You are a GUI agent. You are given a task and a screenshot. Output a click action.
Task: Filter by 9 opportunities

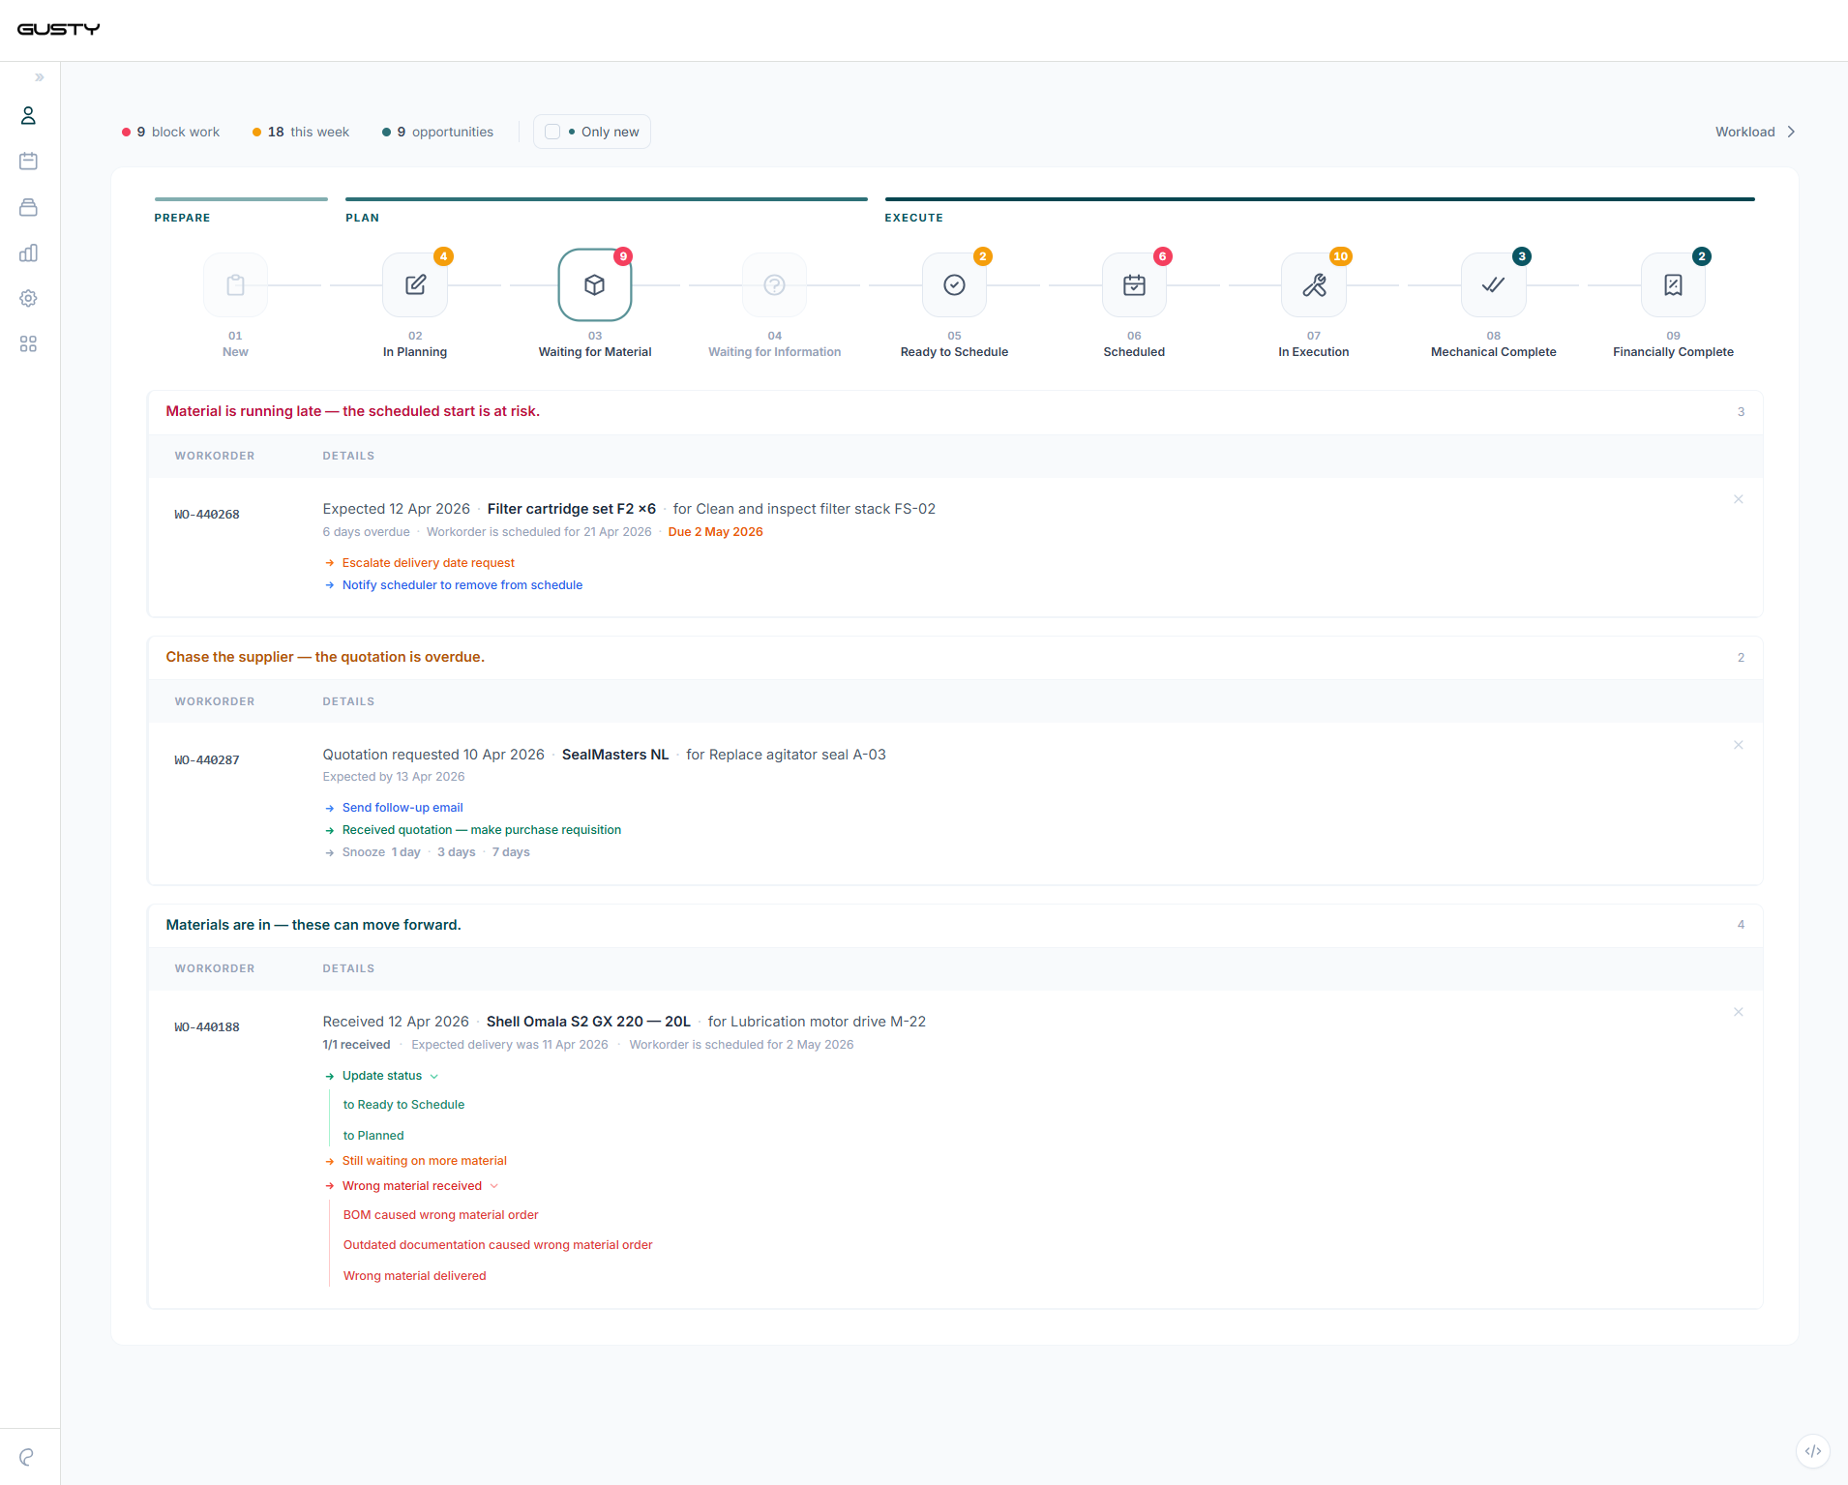pos(437,132)
